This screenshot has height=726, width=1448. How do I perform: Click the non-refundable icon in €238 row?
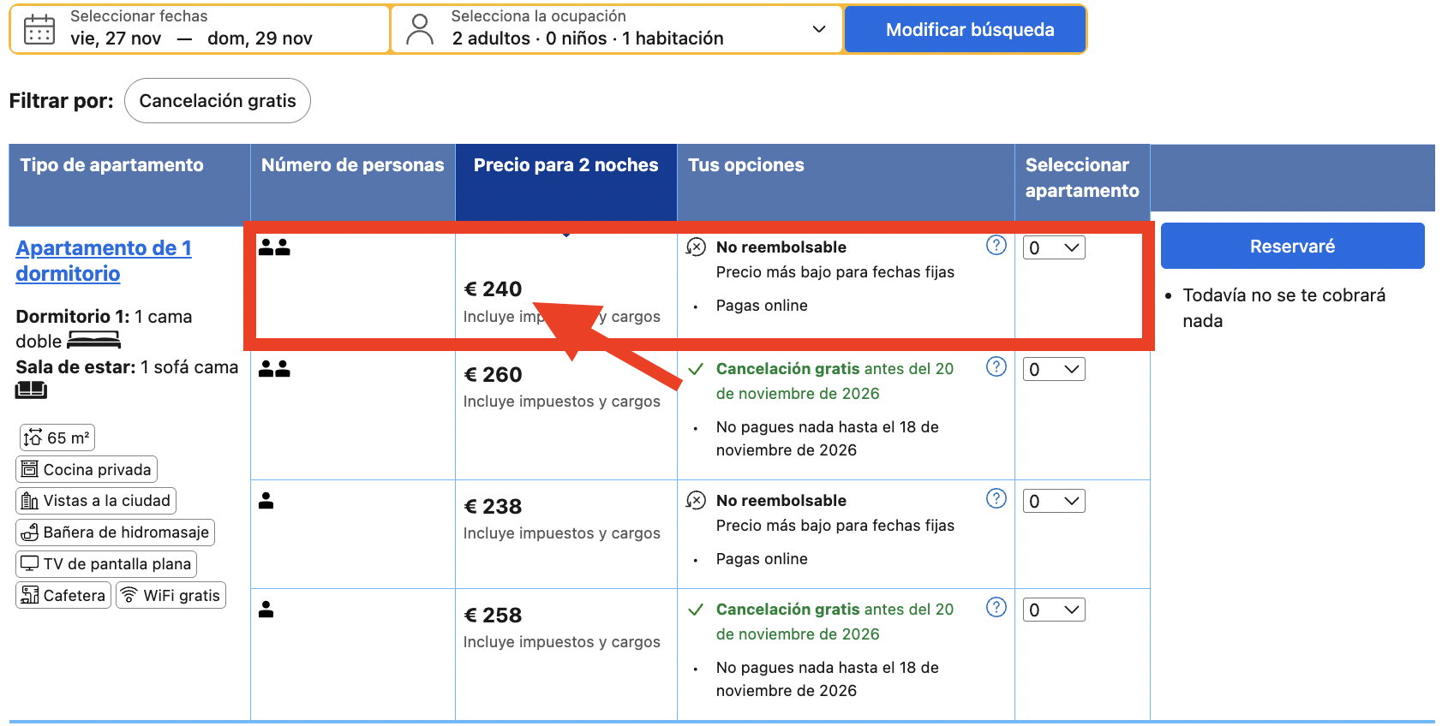(x=696, y=500)
